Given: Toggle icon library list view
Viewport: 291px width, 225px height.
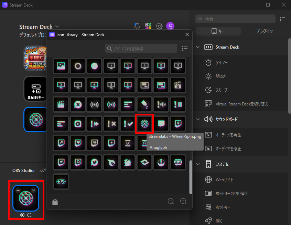Looking at the screenshot, I should [x=185, y=49].
